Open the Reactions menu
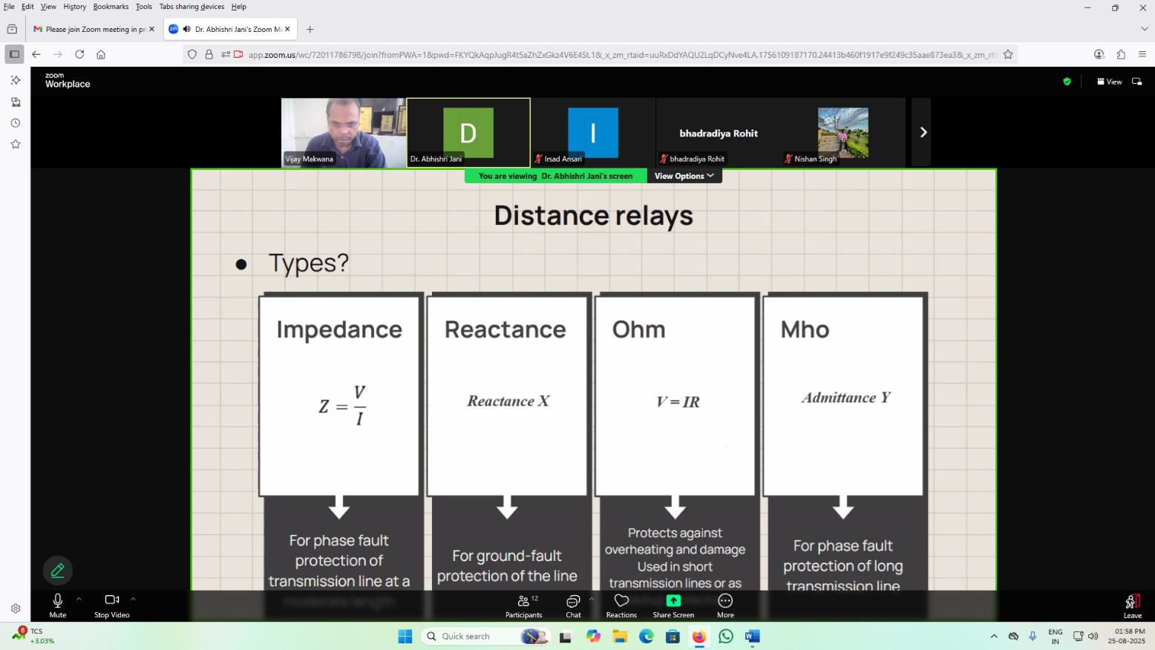Screen dimensions: 1155x650 point(621,605)
